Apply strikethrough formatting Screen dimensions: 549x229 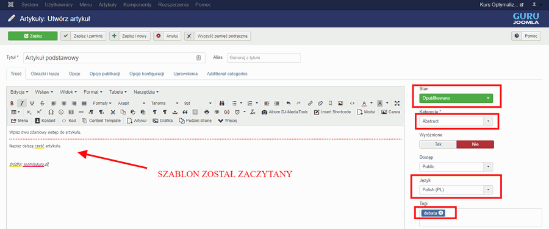[42, 103]
